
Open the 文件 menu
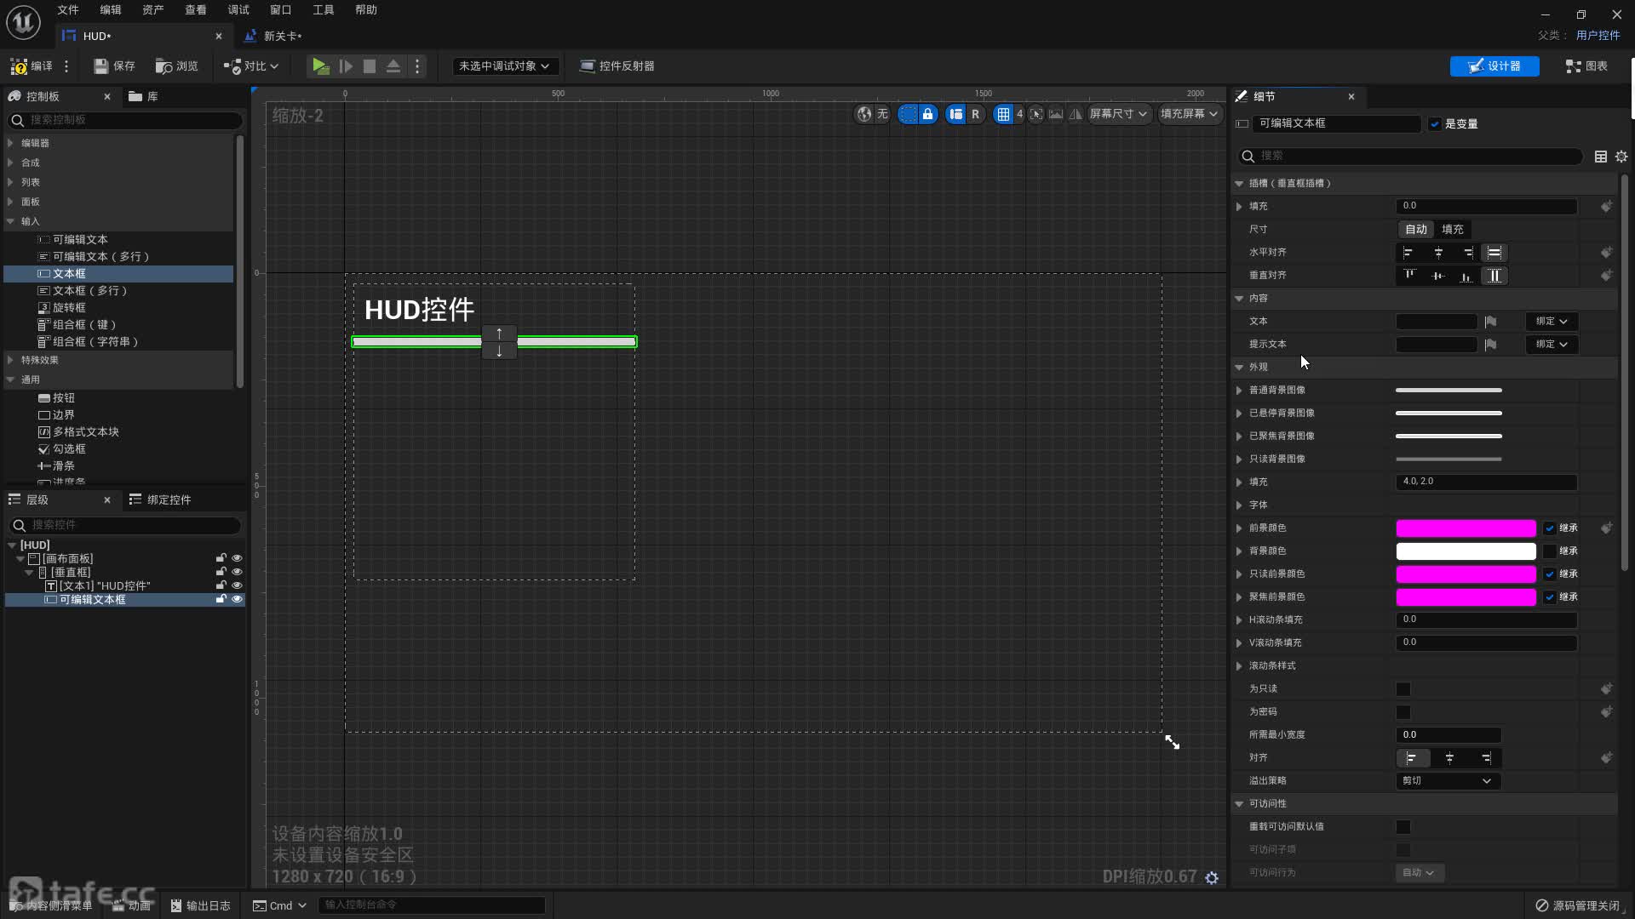(x=68, y=10)
